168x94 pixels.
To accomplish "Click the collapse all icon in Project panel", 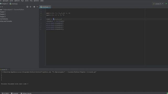I will pyautogui.click(x=30, y=7).
